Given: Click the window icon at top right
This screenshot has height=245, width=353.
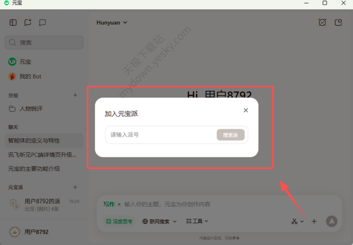Looking at the screenshot, I should [338, 23].
